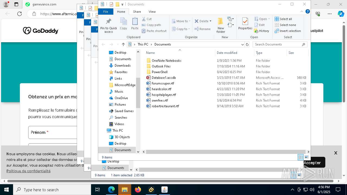Image resolution: width=347 pixels, height=195 pixels.
Task: Select This PC in navigation pane
Action: tap(117, 131)
